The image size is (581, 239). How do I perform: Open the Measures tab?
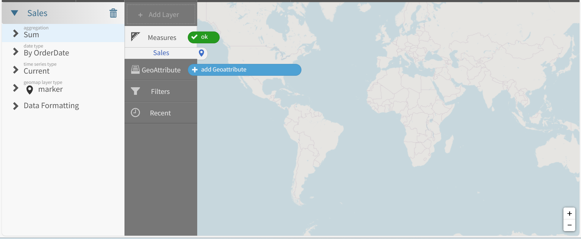pos(161,37)
